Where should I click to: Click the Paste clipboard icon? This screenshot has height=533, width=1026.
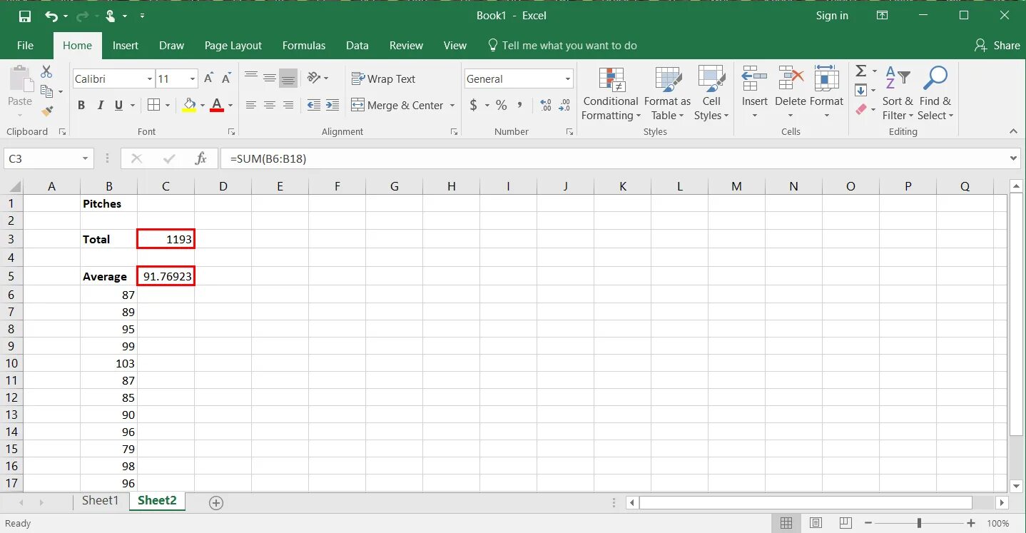20,79
